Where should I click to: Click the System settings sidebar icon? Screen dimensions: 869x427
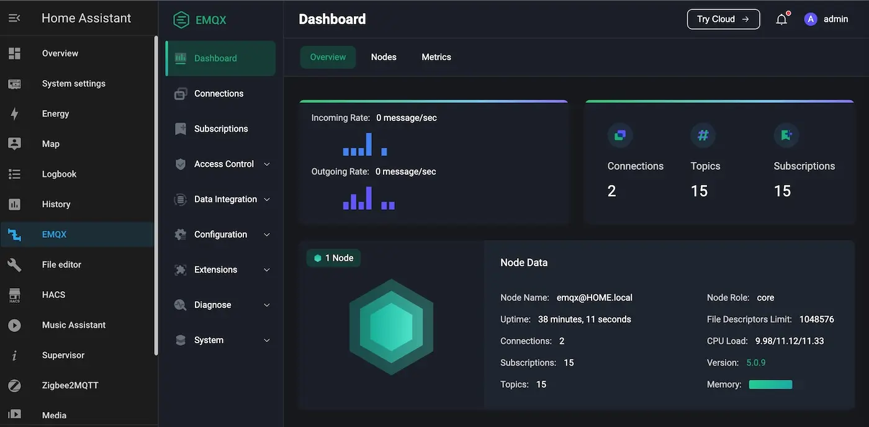pos(14,84)
